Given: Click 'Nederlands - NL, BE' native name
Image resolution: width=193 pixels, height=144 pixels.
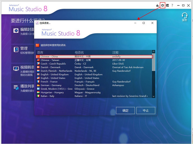Looking at the screenshot, I should click(86, 71).
